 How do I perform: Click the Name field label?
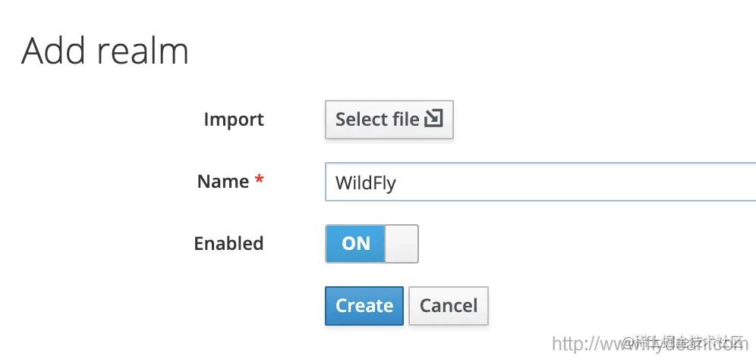point(223,182)
